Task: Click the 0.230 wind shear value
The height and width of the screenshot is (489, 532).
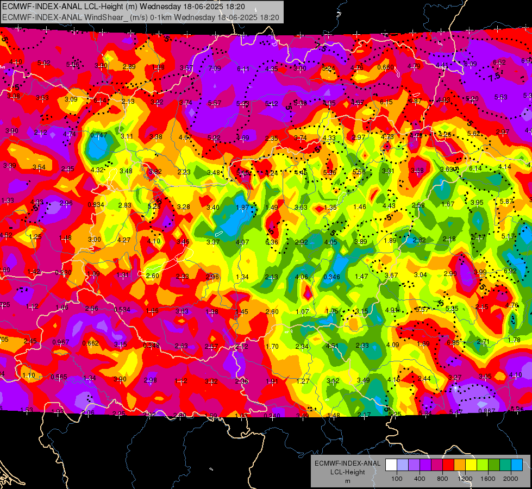Action: [63, 273]
